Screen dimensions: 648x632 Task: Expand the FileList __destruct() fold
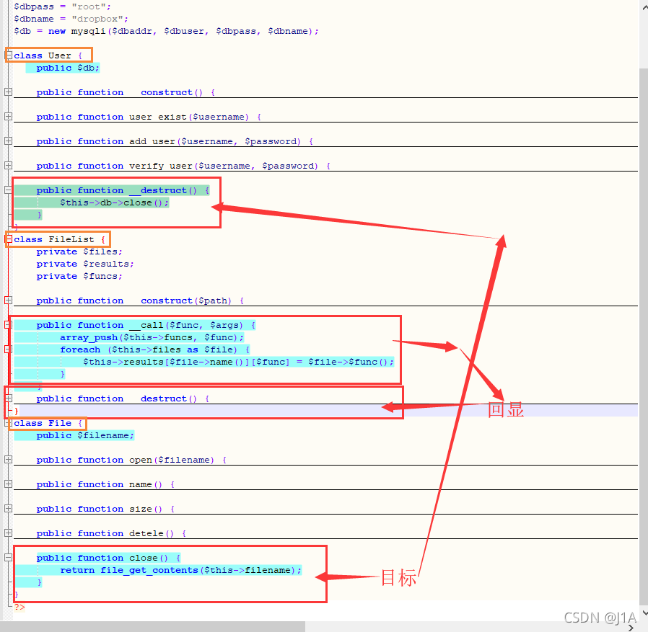8,398
